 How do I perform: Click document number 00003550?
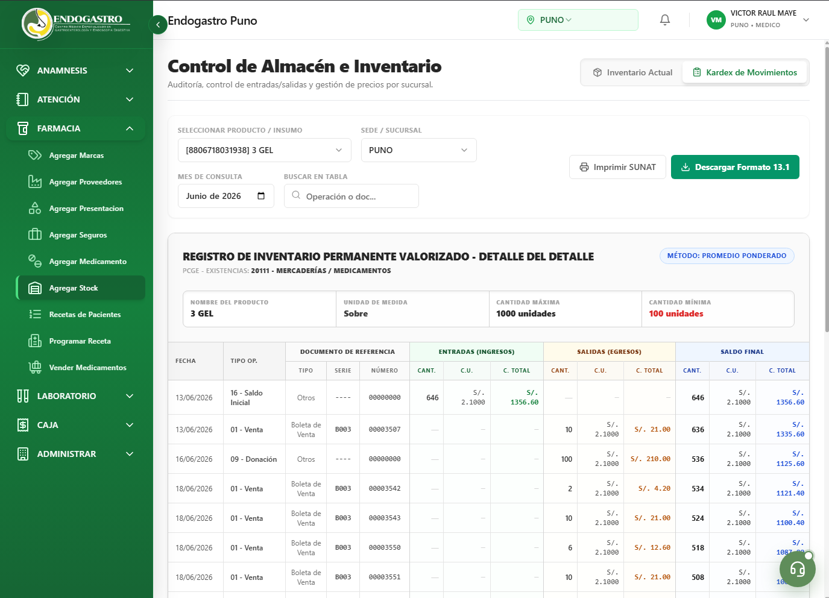click(385, 547)
